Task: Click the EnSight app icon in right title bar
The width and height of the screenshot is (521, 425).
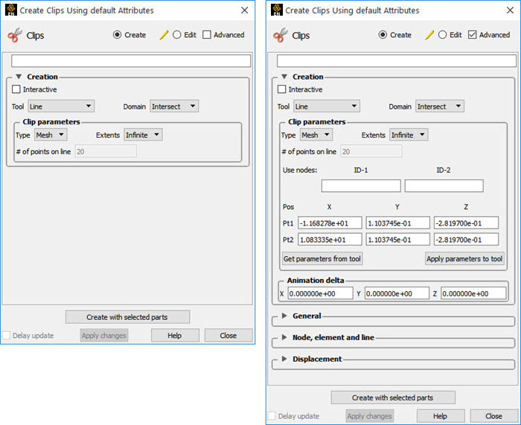Action: click(276, 10)
